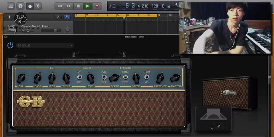Click the reverb LEVEL knob
Viewport: 274px width, 137px height.
pos(90,78)
